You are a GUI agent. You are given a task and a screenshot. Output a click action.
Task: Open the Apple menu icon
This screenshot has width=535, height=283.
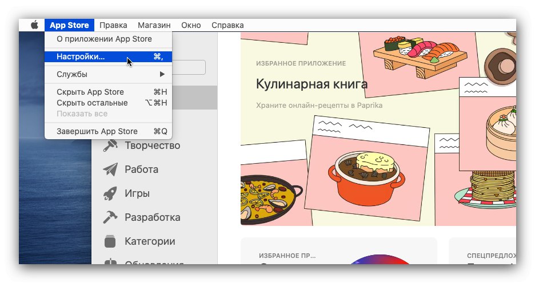click(34, 25)
